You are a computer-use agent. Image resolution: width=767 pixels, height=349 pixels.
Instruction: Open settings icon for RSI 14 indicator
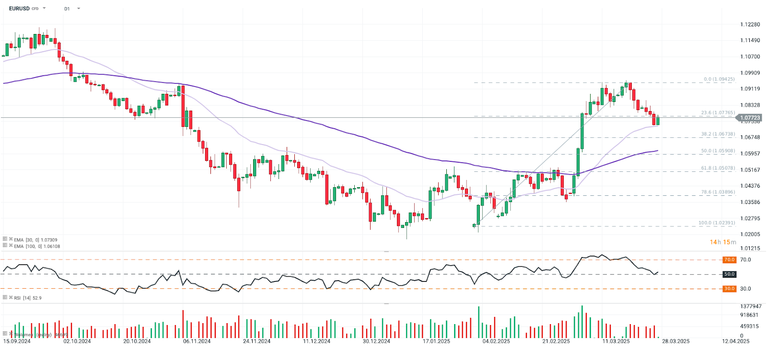(x=5, y=297)
